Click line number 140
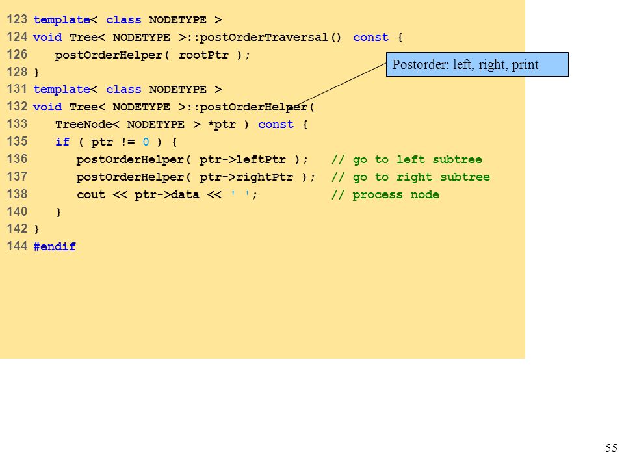 17,211
